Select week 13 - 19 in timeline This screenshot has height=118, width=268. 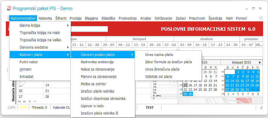point(140,45)
